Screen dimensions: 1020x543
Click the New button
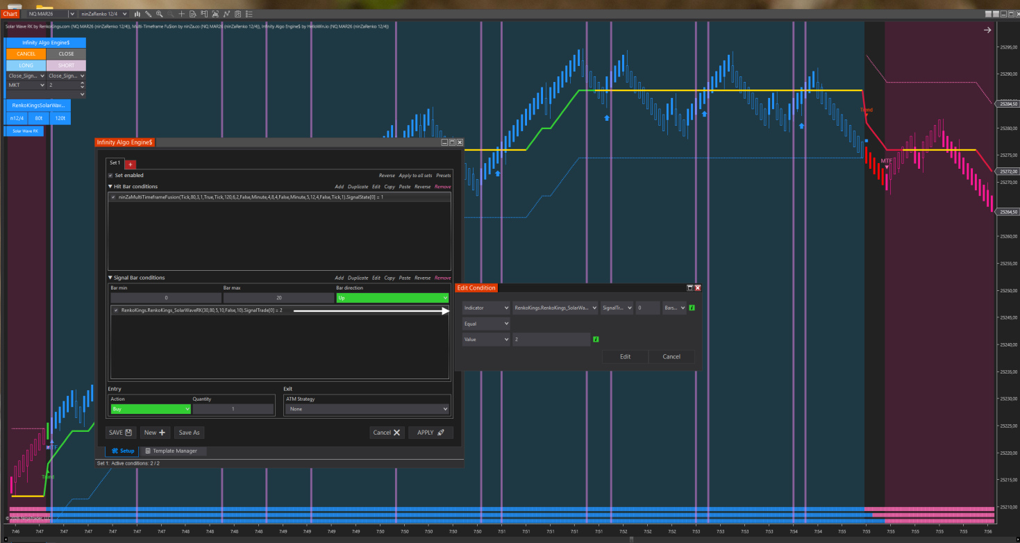pos(155,433)
